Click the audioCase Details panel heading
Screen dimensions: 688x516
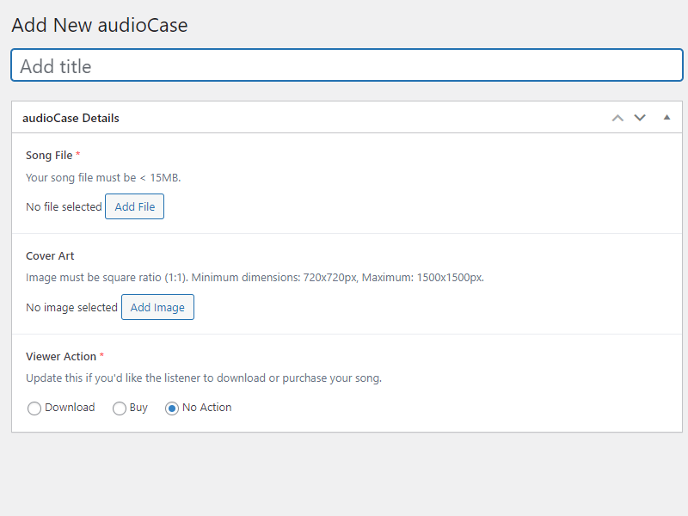pyautogui.click(x=71, y=118)
